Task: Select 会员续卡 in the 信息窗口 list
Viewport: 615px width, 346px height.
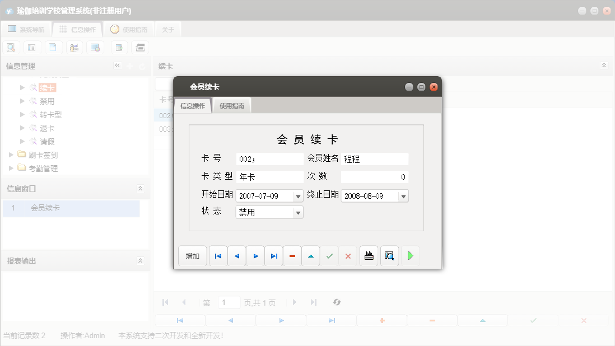Action: (x=44, y=208)
